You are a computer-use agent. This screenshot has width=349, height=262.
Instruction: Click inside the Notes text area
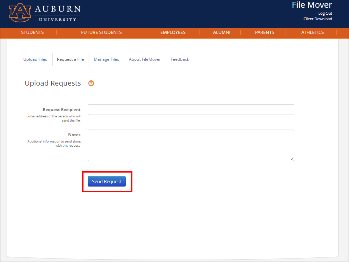click(191, 145)
